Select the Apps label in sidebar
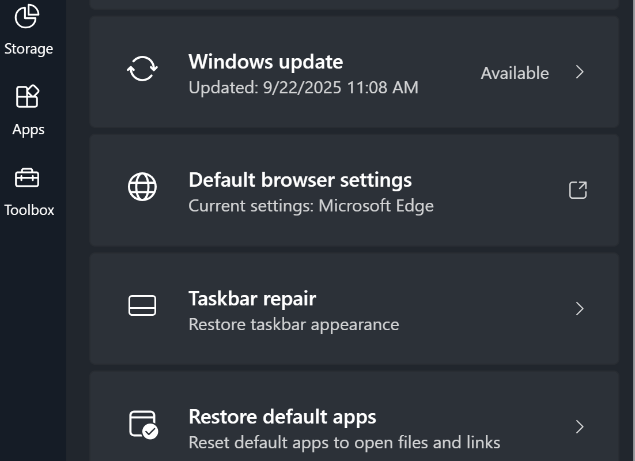The image size is (635, 461). [x=28, y=130]
